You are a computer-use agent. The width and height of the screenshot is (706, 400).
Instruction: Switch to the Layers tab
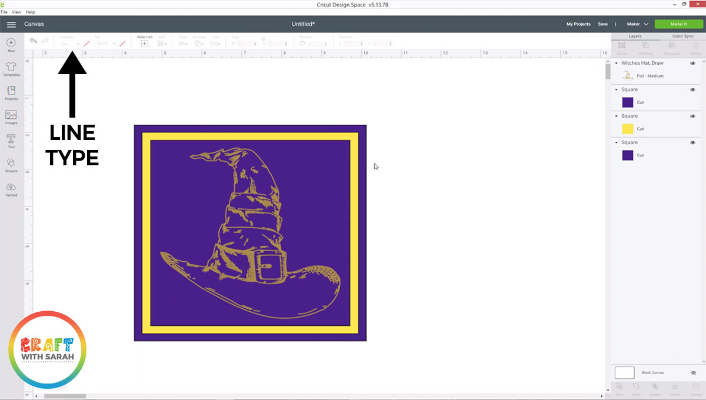coord(635,36)
